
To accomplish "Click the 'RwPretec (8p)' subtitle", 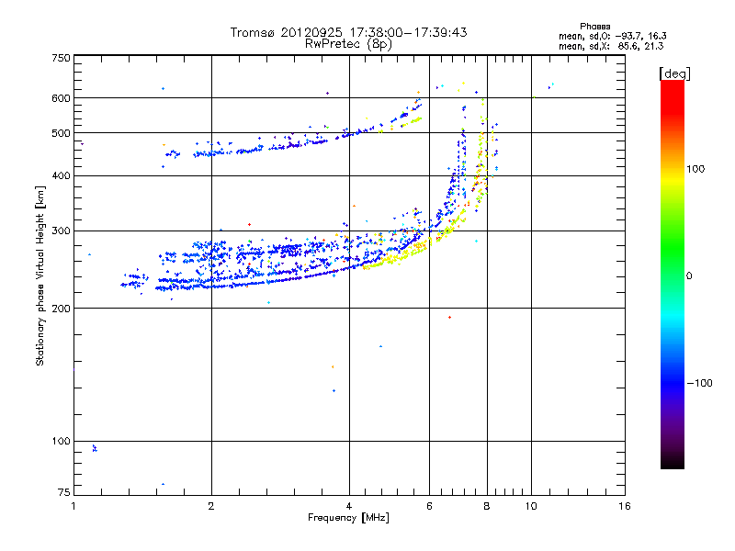I will click(x=348, y=44).
